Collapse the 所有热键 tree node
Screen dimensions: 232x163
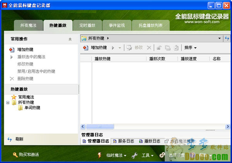[x=8, y=103]
